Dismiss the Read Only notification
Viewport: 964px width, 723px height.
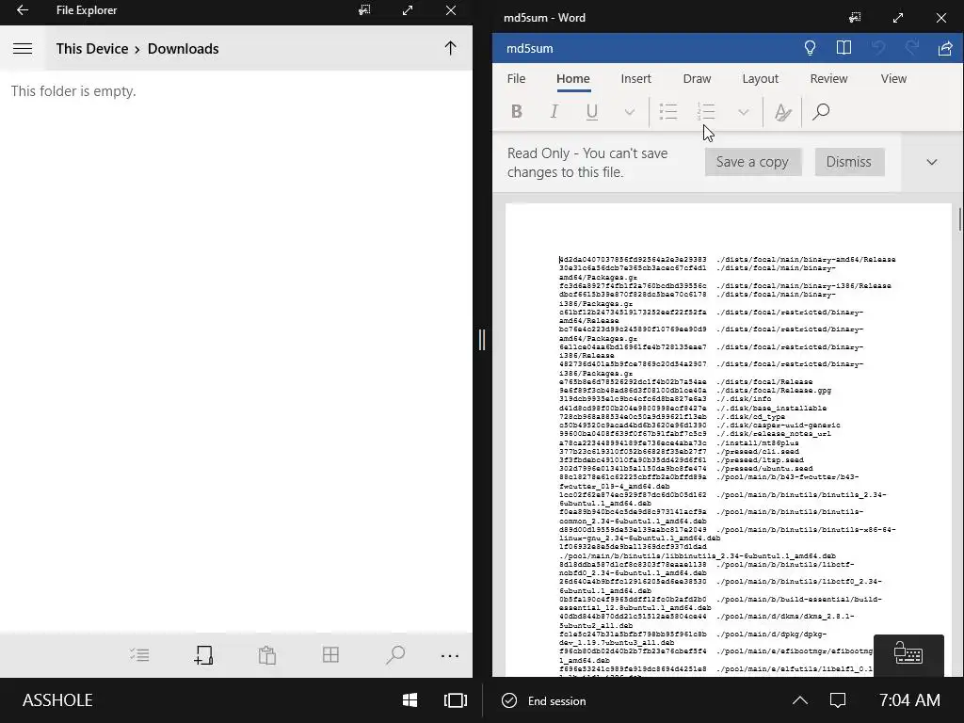tap(848, 162)
